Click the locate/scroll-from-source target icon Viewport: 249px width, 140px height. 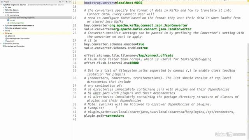(x=60, y=2)
